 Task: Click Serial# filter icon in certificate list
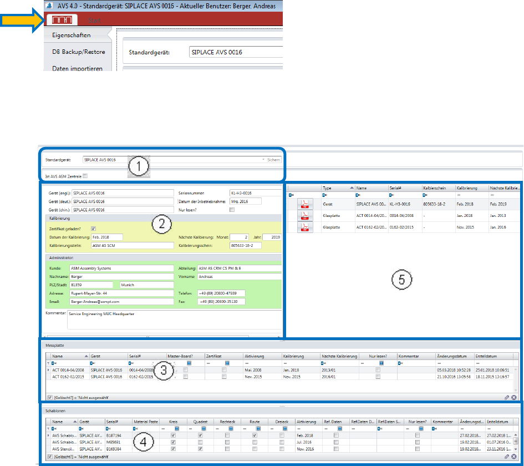pos(391,195)
